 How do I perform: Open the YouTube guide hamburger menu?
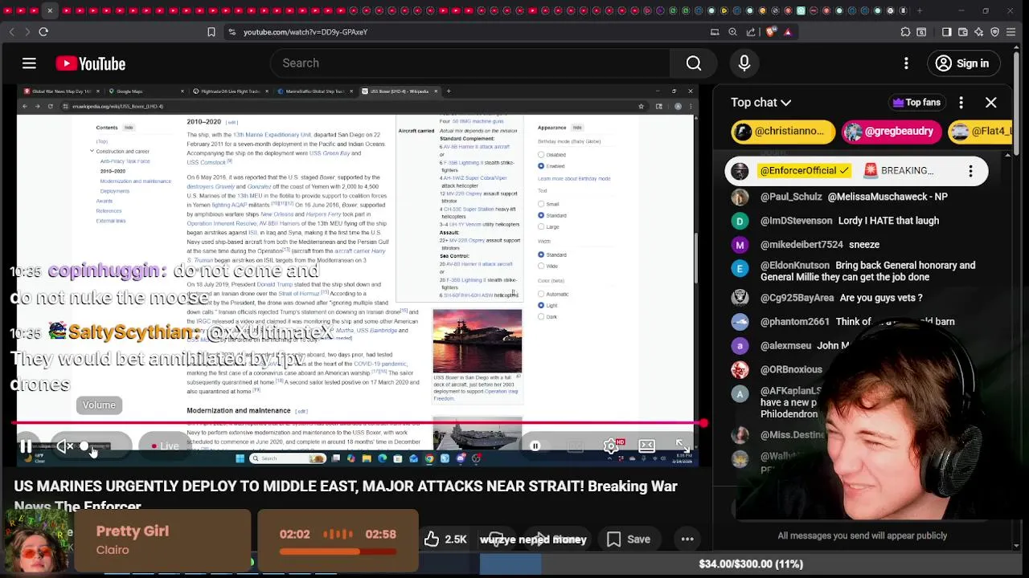coord(29,63)
